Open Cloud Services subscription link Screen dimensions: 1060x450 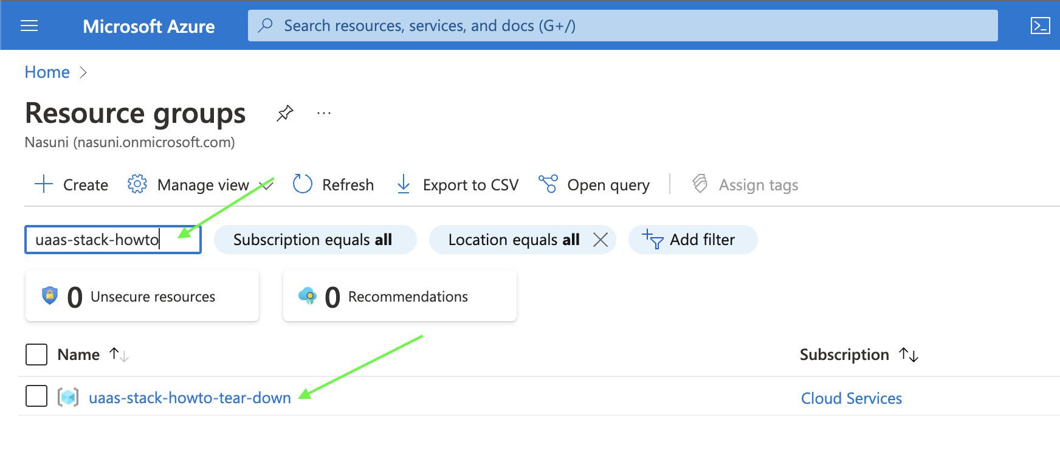tap(851, 398)
